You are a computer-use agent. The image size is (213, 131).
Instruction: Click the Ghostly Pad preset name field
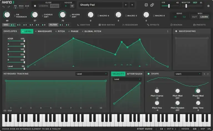click(x=100, y=5)
